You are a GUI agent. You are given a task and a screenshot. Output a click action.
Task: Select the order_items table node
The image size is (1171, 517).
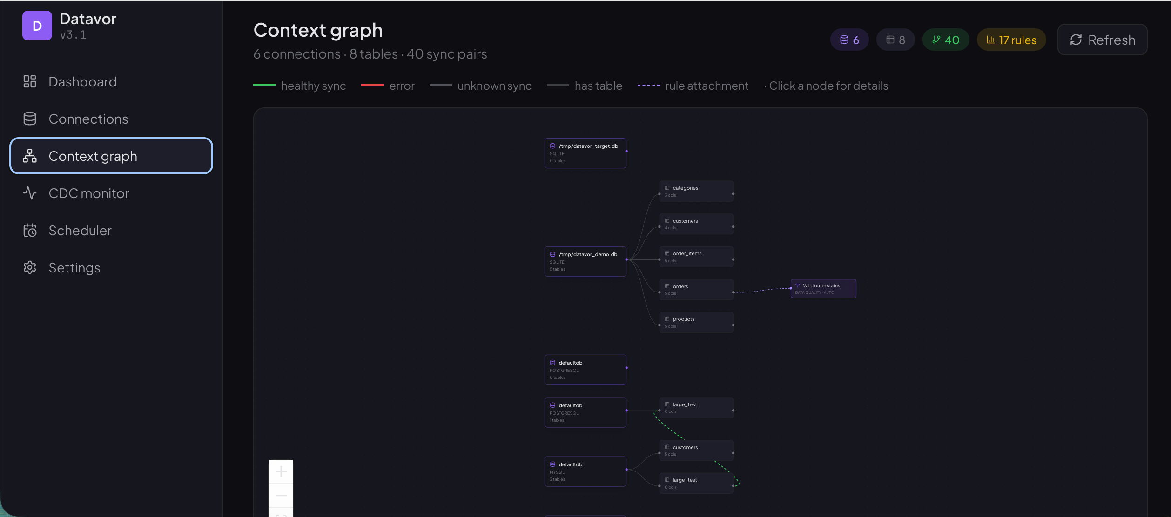coord(696,257)
